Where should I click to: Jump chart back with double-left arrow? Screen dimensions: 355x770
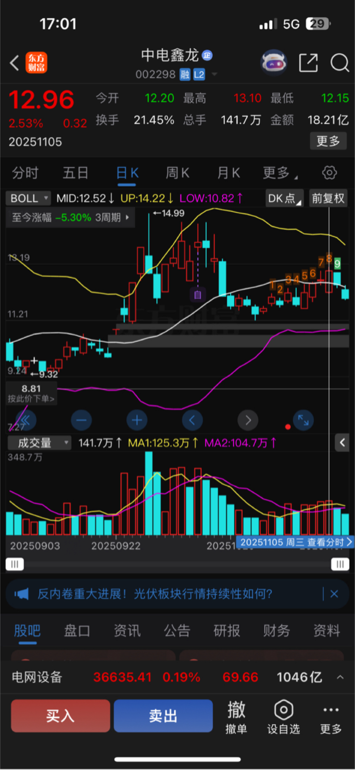click(26, 420)
